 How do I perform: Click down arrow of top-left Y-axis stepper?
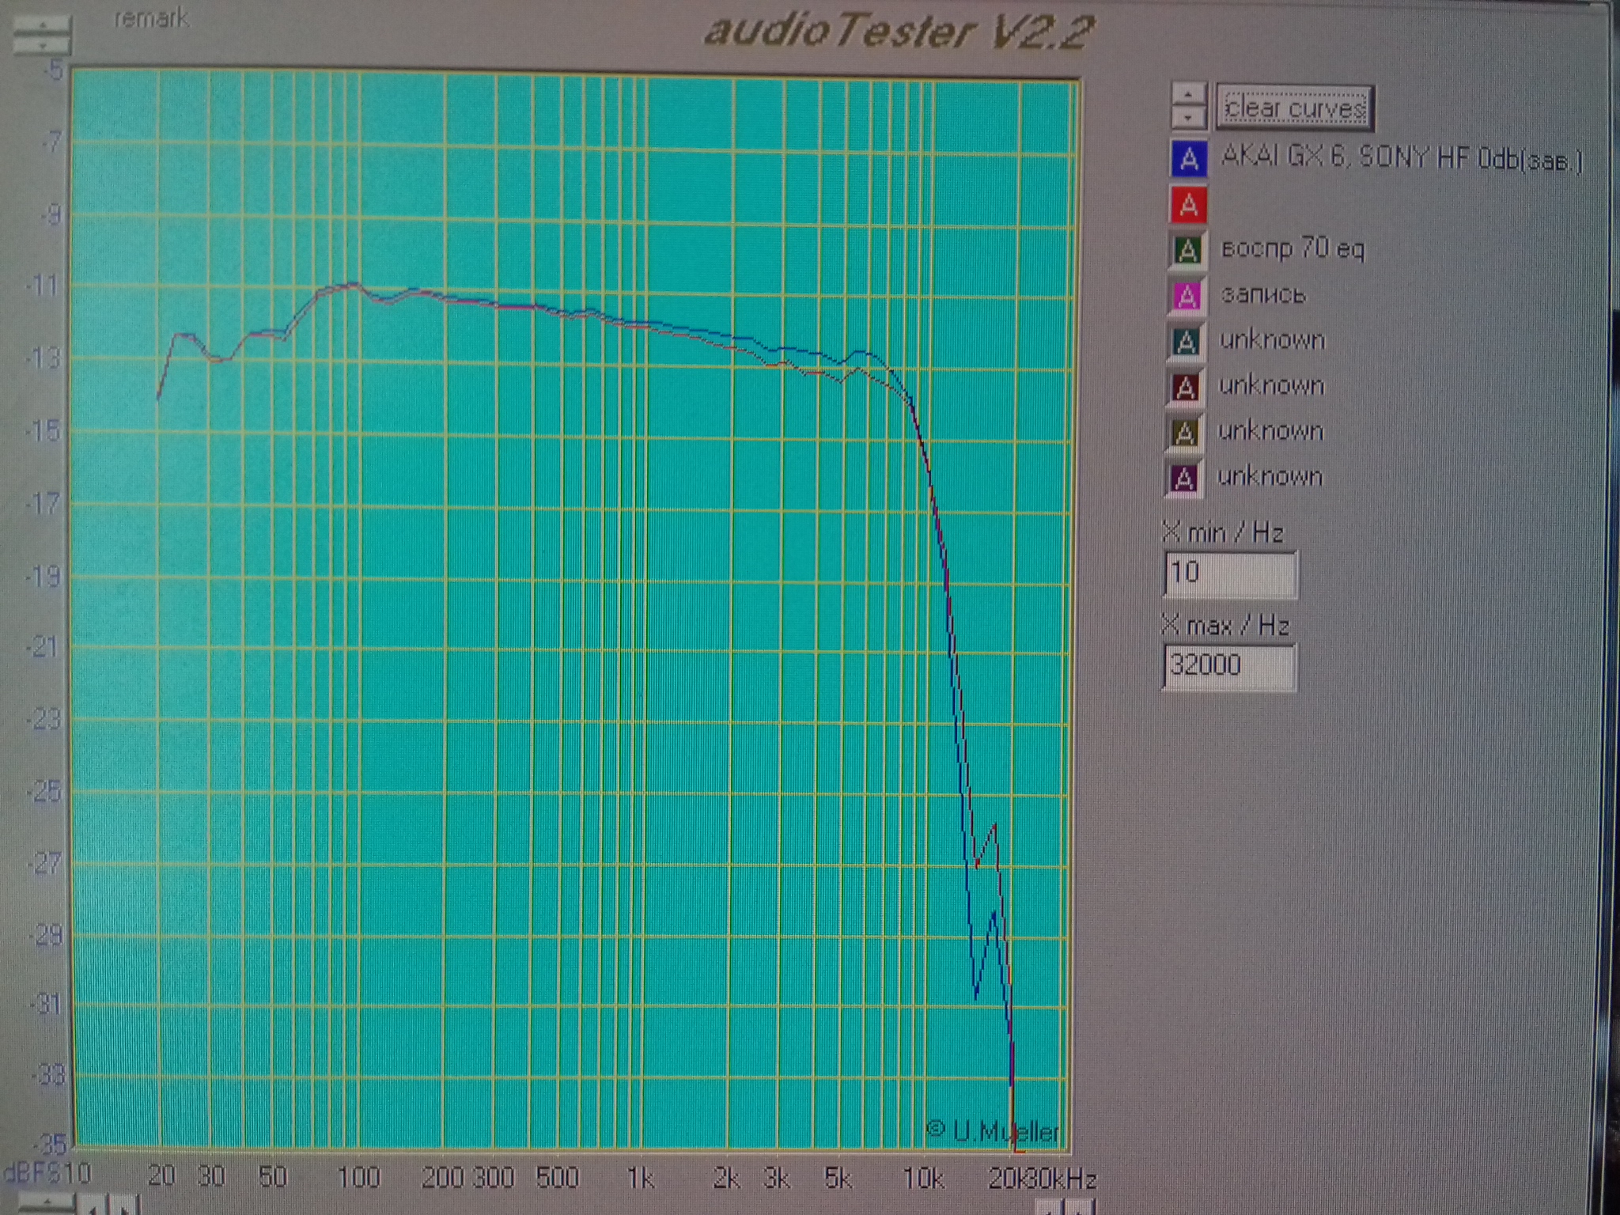pos(43,45)
